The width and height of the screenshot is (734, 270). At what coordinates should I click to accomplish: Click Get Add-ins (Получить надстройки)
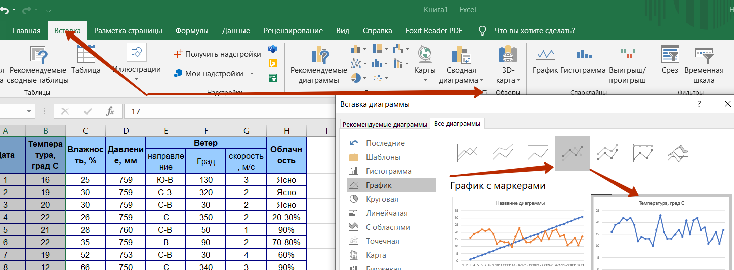pyautogui.click(x=217, y=54)
